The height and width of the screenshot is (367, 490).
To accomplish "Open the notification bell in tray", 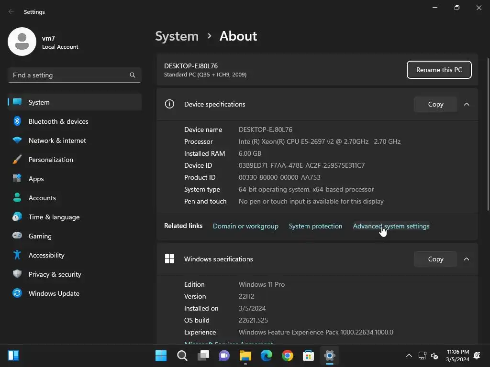I will pyautogui.click(x=477, y=356).
